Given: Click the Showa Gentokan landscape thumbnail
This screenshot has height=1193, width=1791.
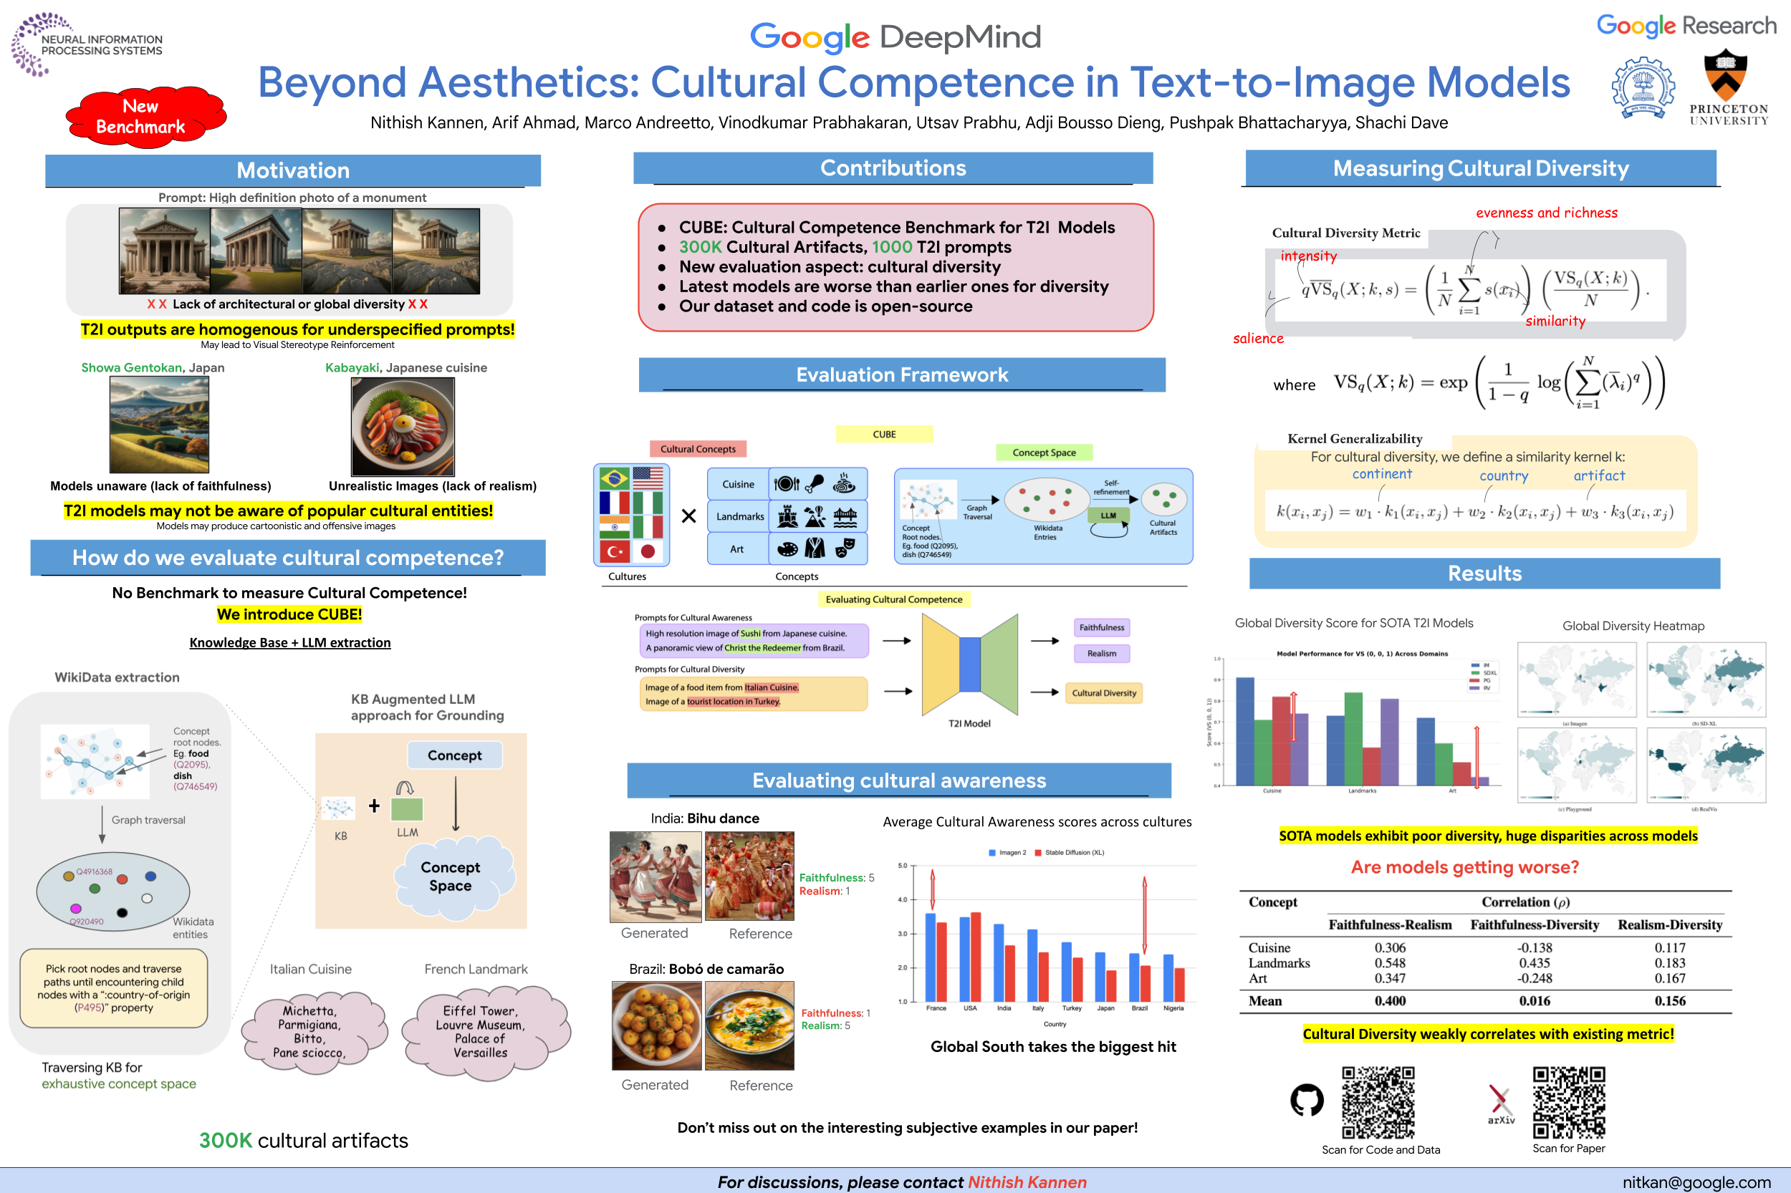Looking at the screenshot, I should click(x=159, y=425).
